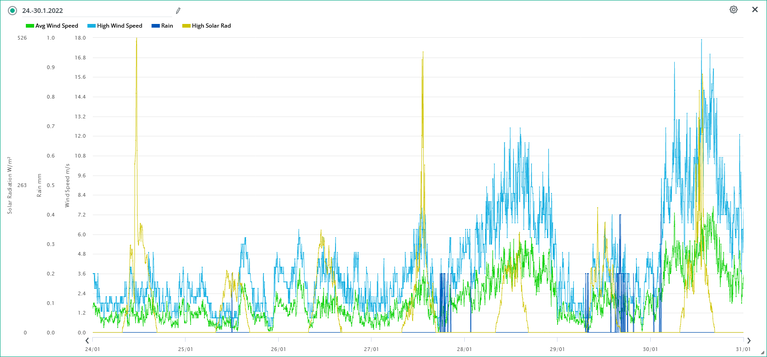Select the radio button beside 24.-30.1.2022
Viewport: 767px width, 357px height.
12,11
